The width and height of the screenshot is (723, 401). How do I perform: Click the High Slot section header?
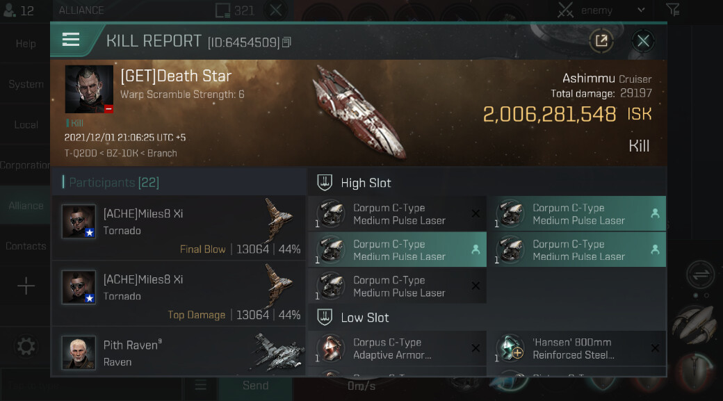pyautogui.click(x=366, y=183)
